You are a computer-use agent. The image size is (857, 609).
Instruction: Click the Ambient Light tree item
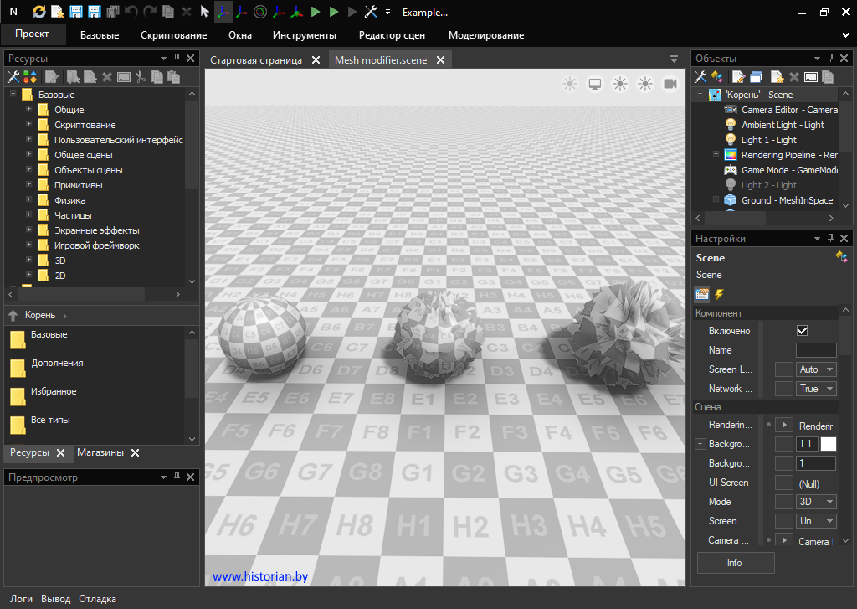coord(782,125)
